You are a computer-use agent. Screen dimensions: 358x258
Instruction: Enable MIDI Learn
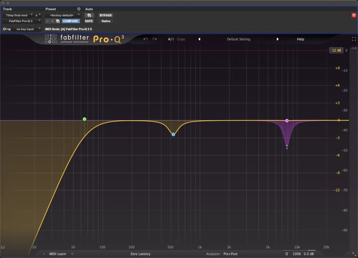pos(58,254)
